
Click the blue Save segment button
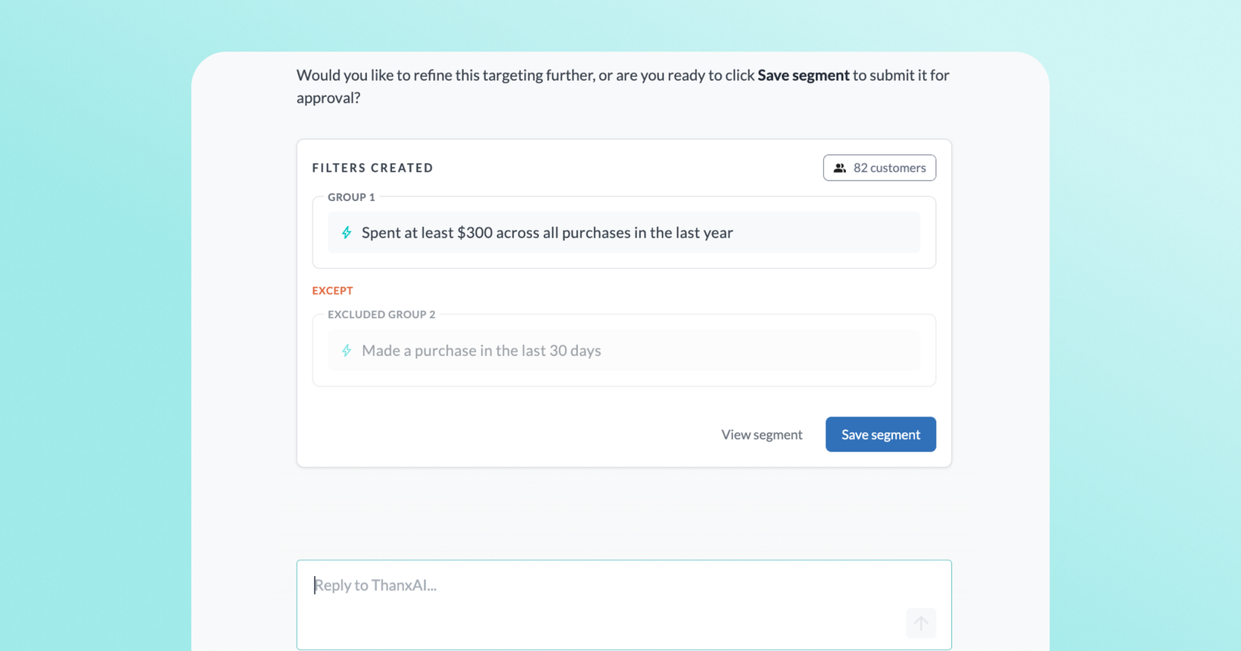(x=881, y=435)
